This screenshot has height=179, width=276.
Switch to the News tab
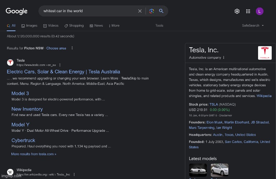[96, 26]
